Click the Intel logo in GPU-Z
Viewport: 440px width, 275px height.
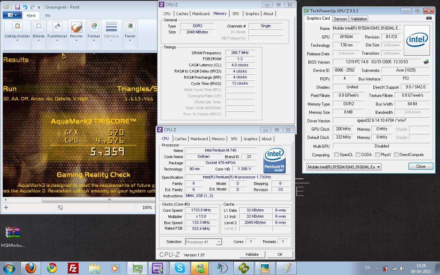[417, 40]
